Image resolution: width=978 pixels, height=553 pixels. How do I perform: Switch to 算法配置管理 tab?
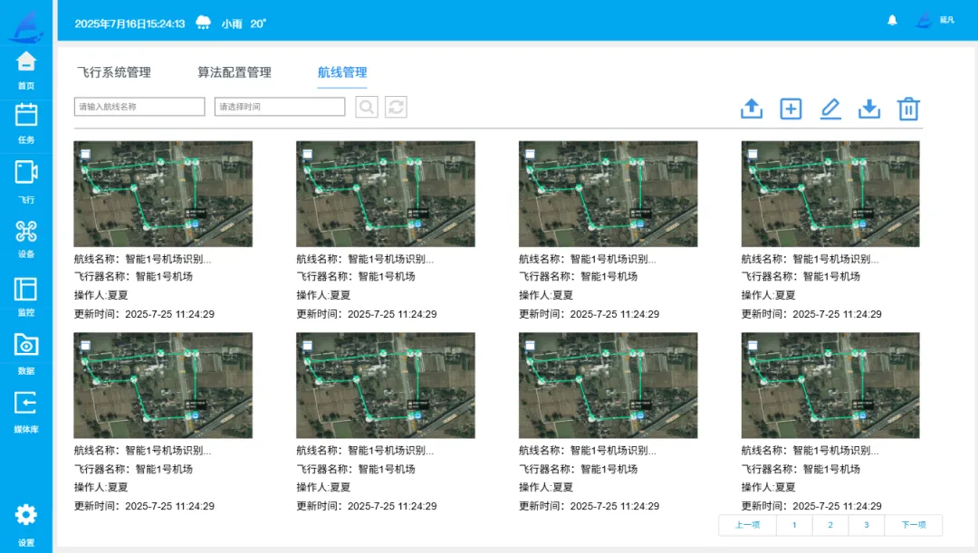pos(235,72)
